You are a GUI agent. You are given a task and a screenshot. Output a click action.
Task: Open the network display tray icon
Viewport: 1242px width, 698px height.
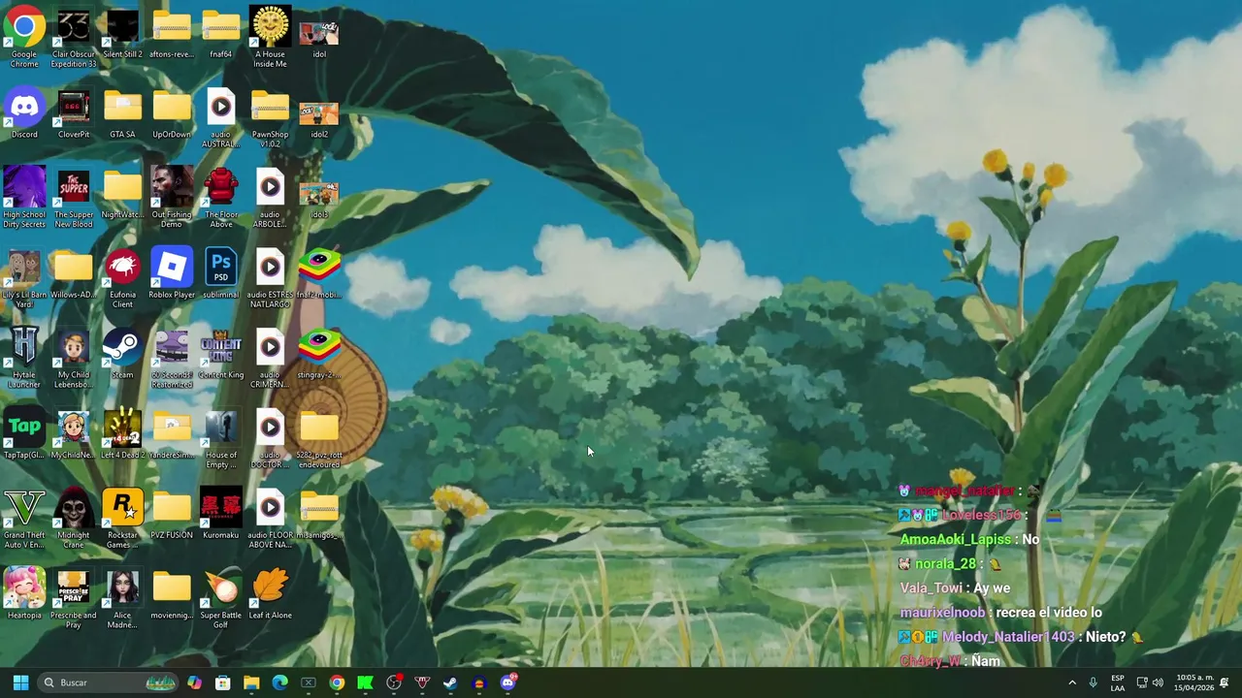(x=1142, y=682)
